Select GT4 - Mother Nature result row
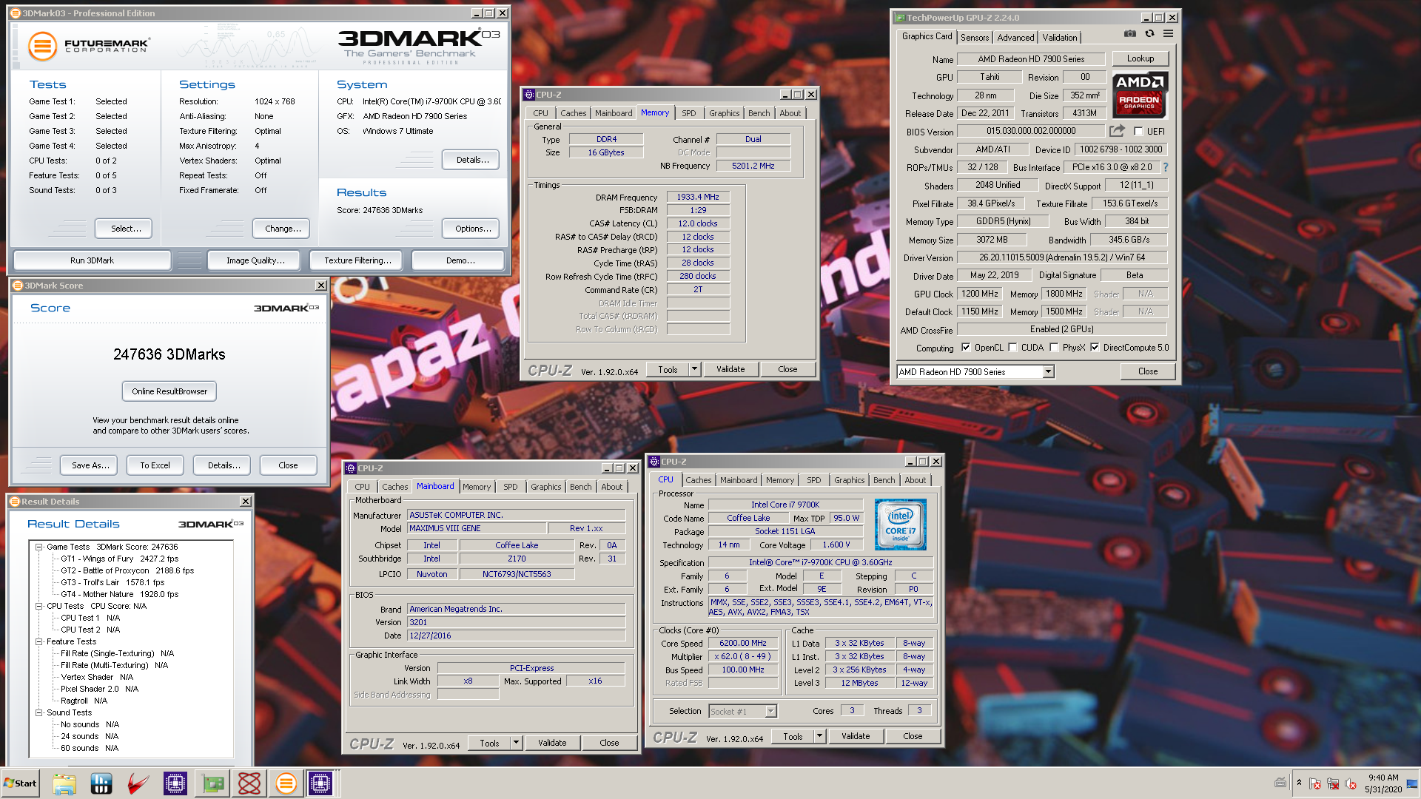Viewport: 1421px width, 799px height. [119, 594]
